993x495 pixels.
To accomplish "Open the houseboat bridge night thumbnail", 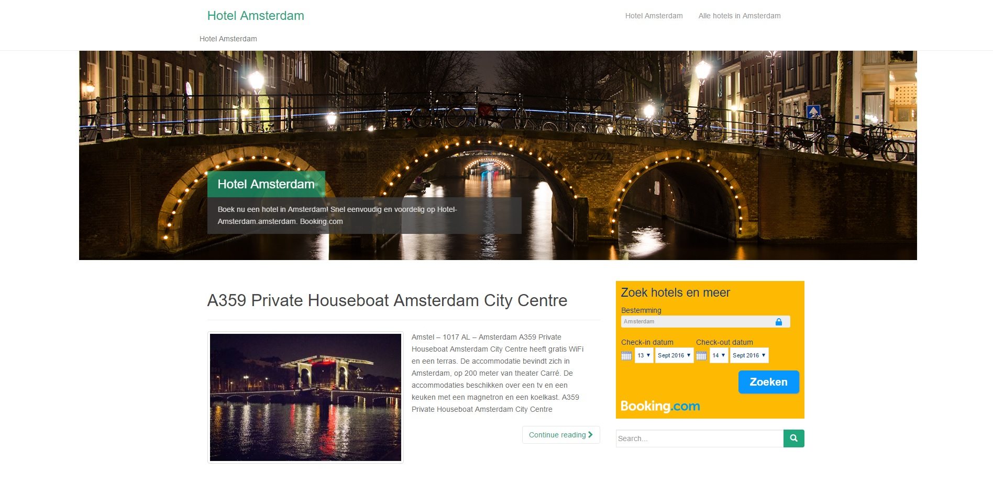I will coord(305,397).
